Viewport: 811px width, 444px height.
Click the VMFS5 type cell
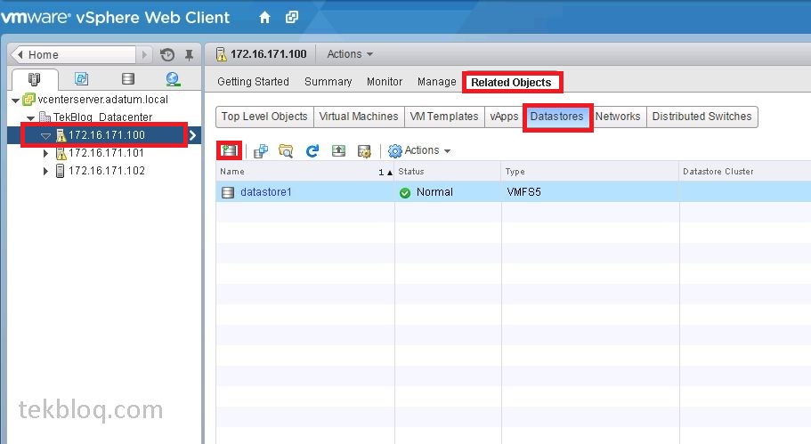click(524, 192)
